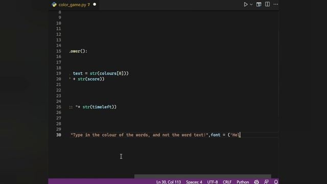The image size is (327, 184).
Task: Click line number 20 in gutter
Action: 59,79
